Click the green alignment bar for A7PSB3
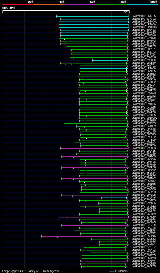160x273 pixels. [x=96, y=123]
